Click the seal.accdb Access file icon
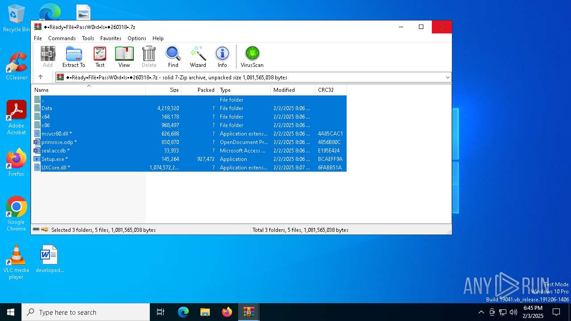This screenshot has width=571, height=321. (x=37, y=151)
